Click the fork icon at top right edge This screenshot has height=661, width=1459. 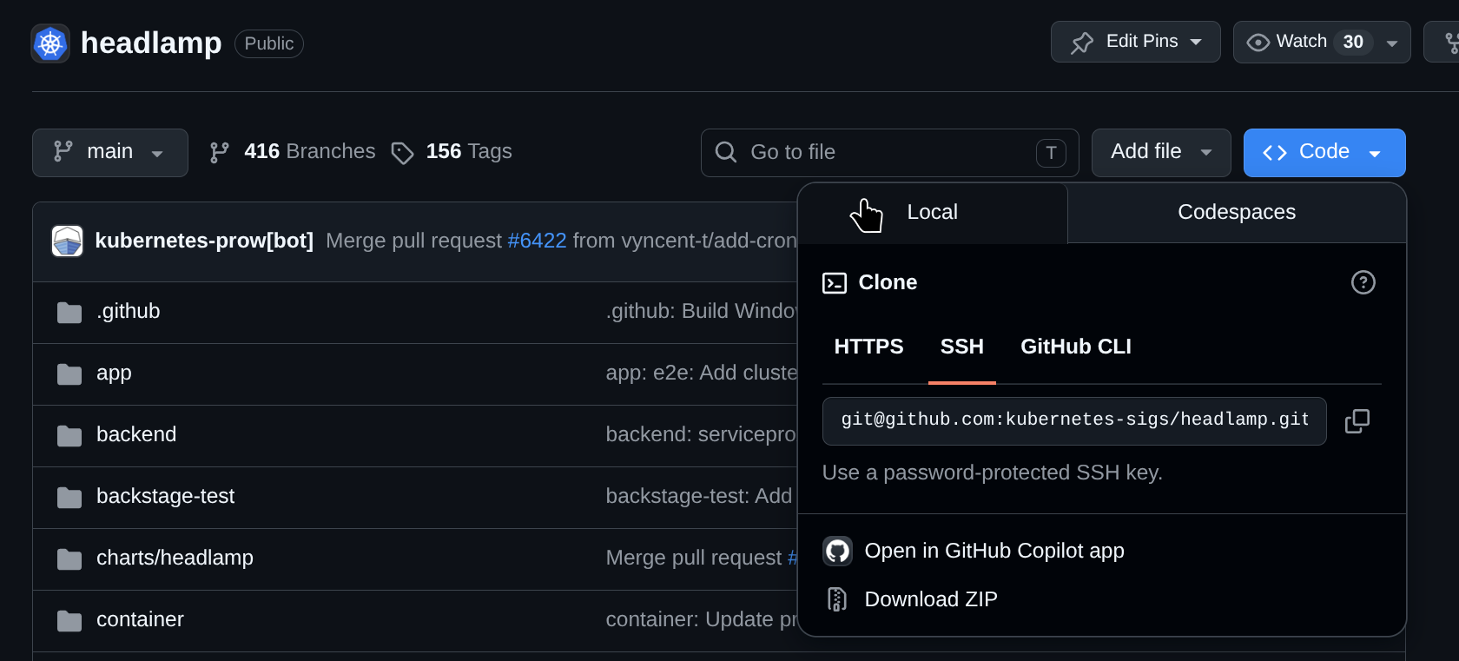click(x=1451, y=43)
